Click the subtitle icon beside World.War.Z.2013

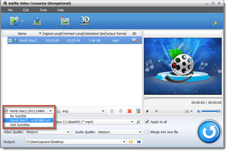click(x=6, y=111)
